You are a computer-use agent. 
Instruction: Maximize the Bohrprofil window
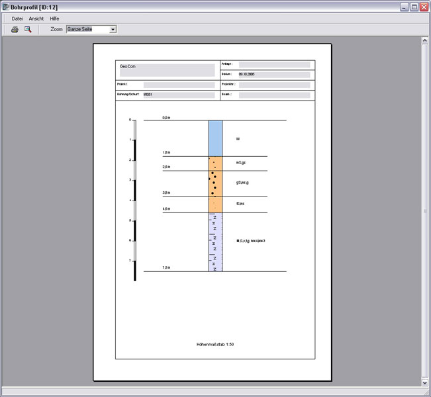click(413, 7)
